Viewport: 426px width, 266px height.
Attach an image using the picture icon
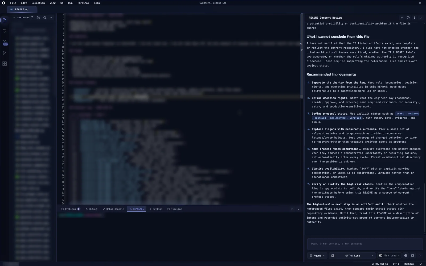tap(413, 255)
